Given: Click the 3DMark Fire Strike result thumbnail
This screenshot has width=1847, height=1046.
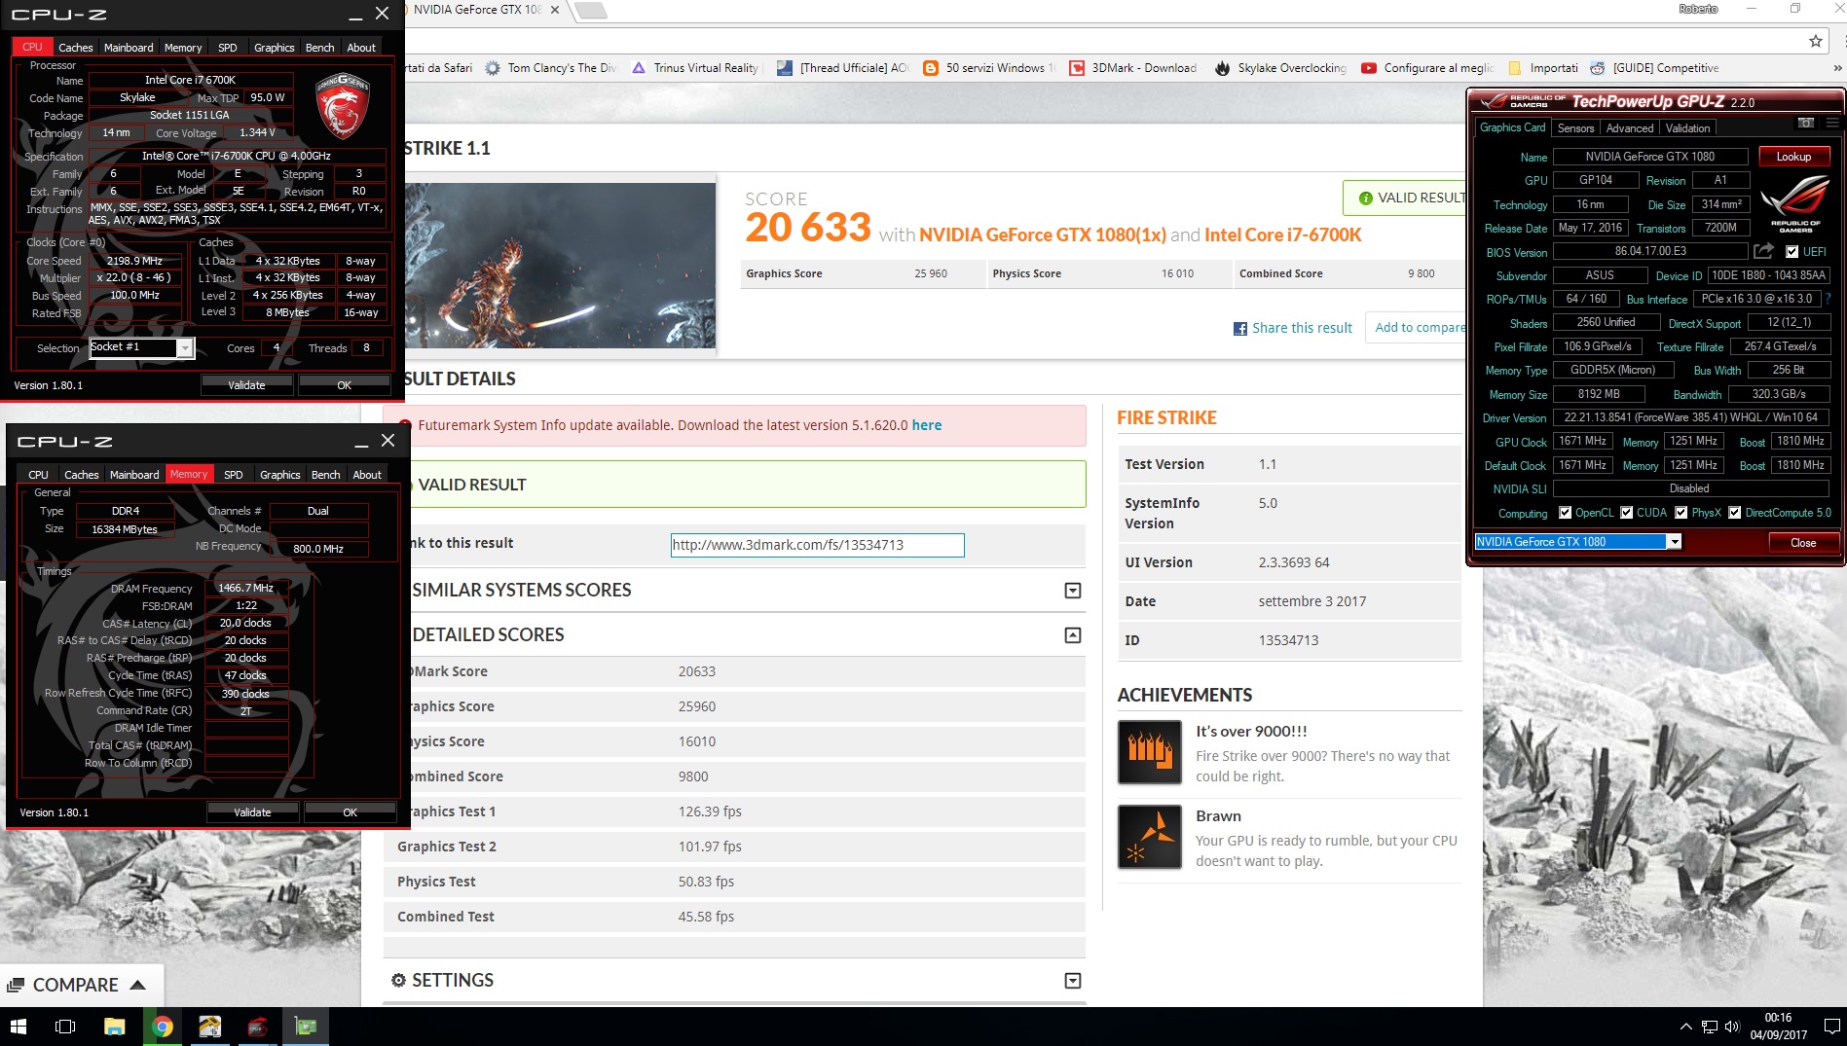Looking at the screenshot, I should pos(560,266).
